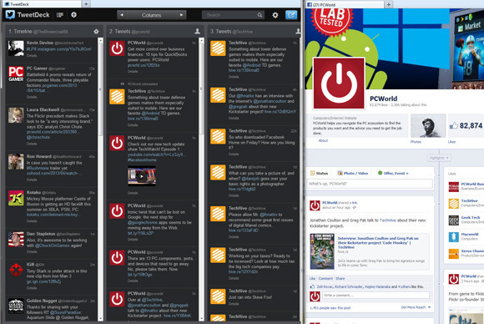Click Comment under the Kickstarter post
The height and width of the screenshot is (324, 484).
point(325,278)
